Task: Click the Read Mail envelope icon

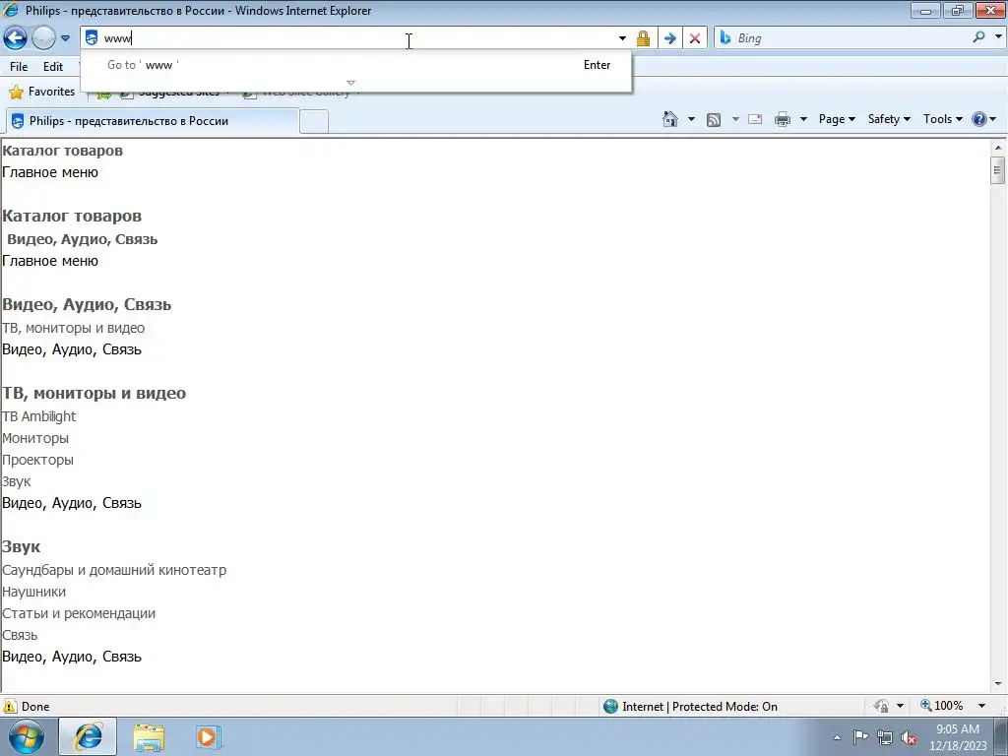Action: pyautogui.click(x=755, y=119)
